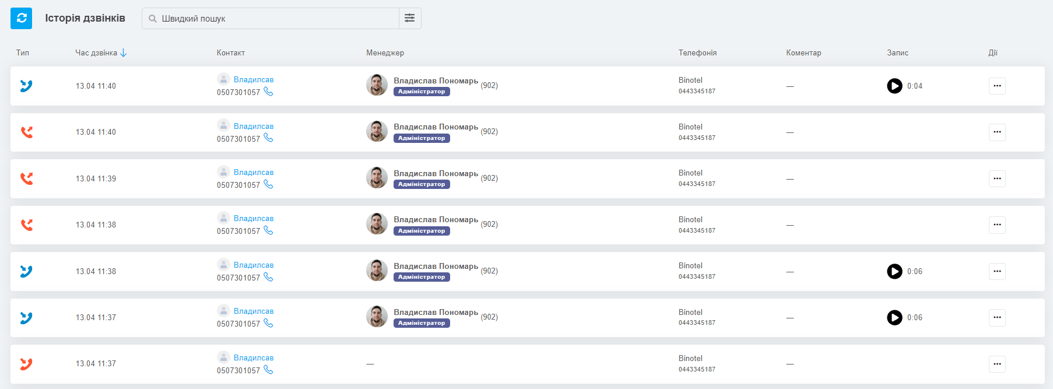This screenshot has width=1053, height=389.
Task: Open actions menu for first call row
Action: pyautogui.click(x=997, y=86)
